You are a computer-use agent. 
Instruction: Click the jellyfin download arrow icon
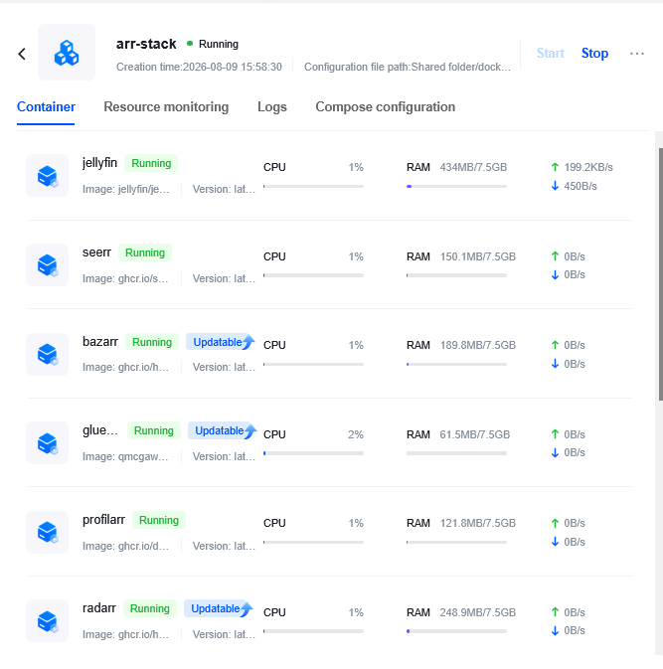555,186
